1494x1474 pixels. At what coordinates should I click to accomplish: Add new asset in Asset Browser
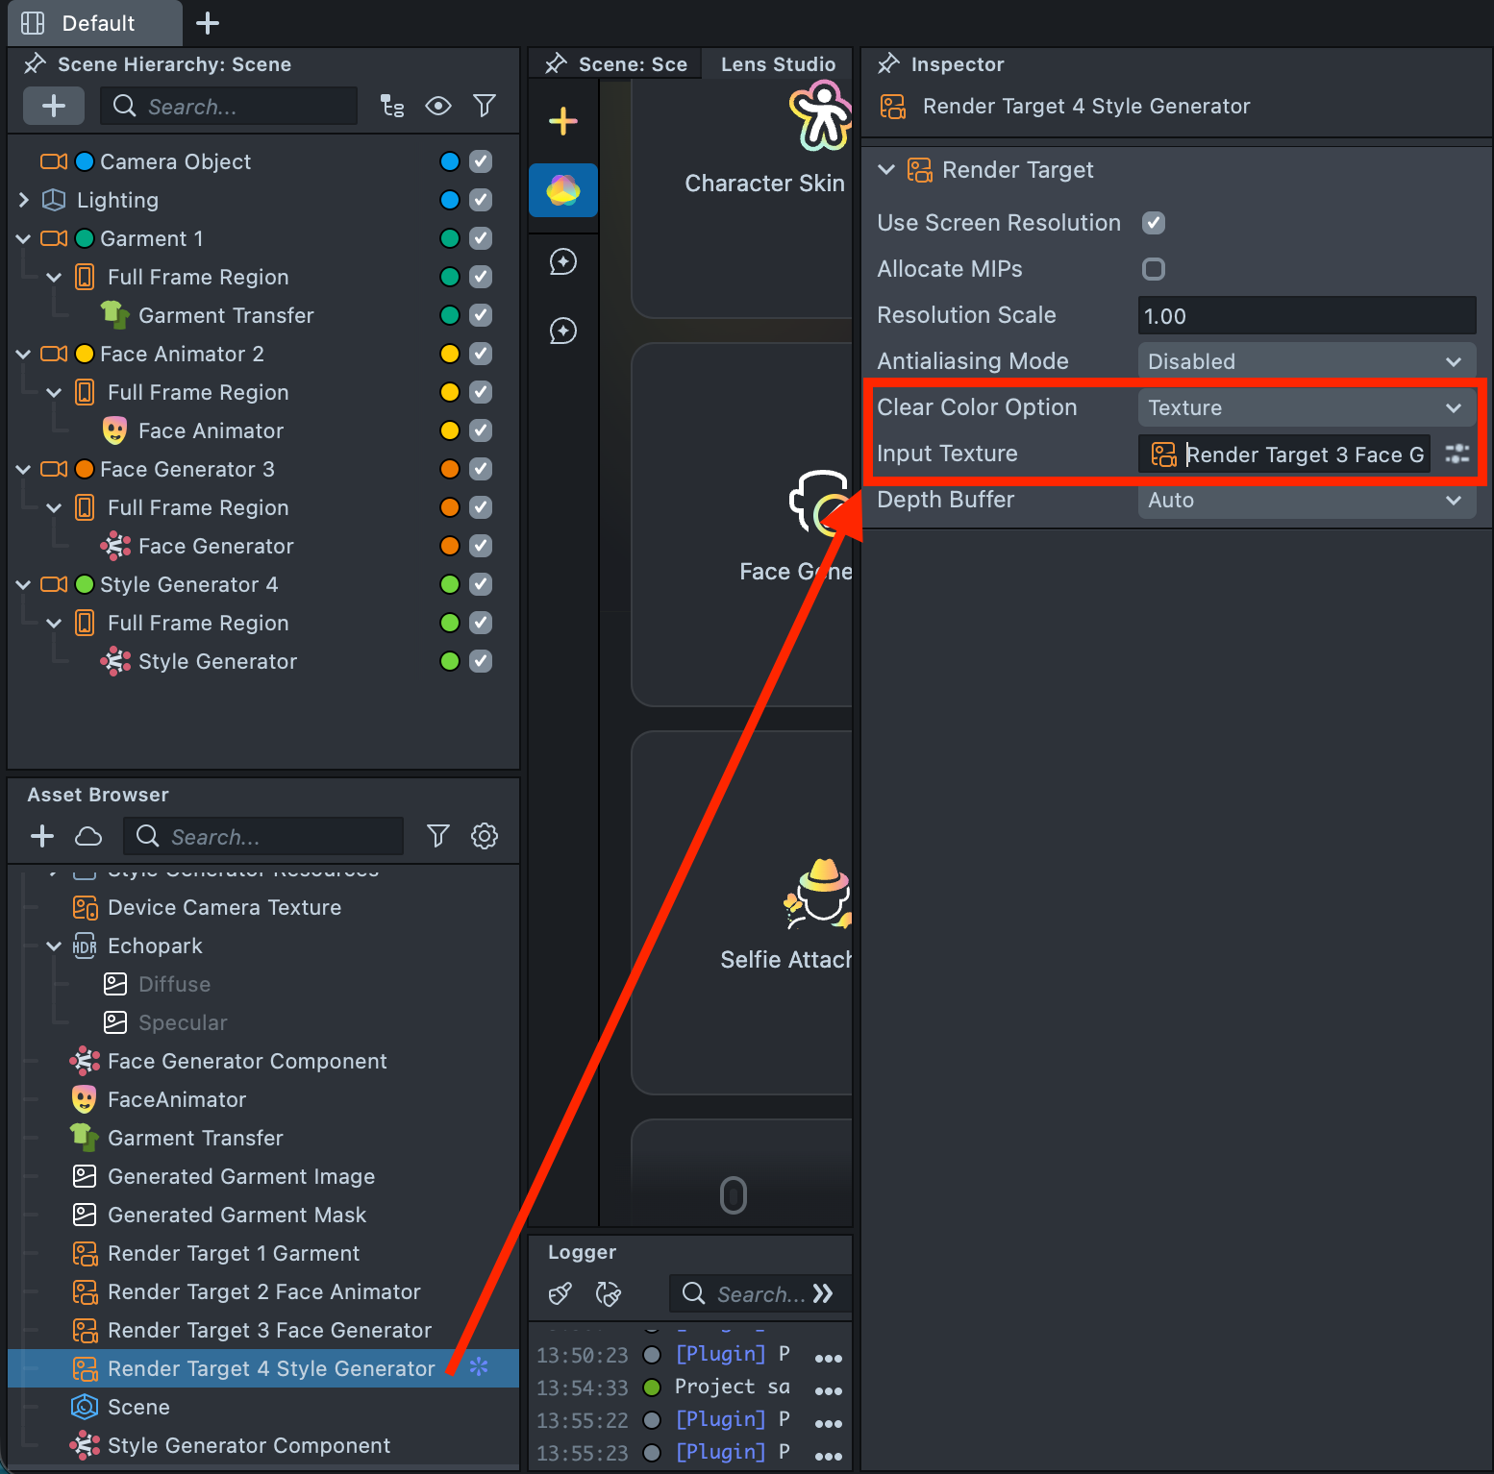coord(42,836)
